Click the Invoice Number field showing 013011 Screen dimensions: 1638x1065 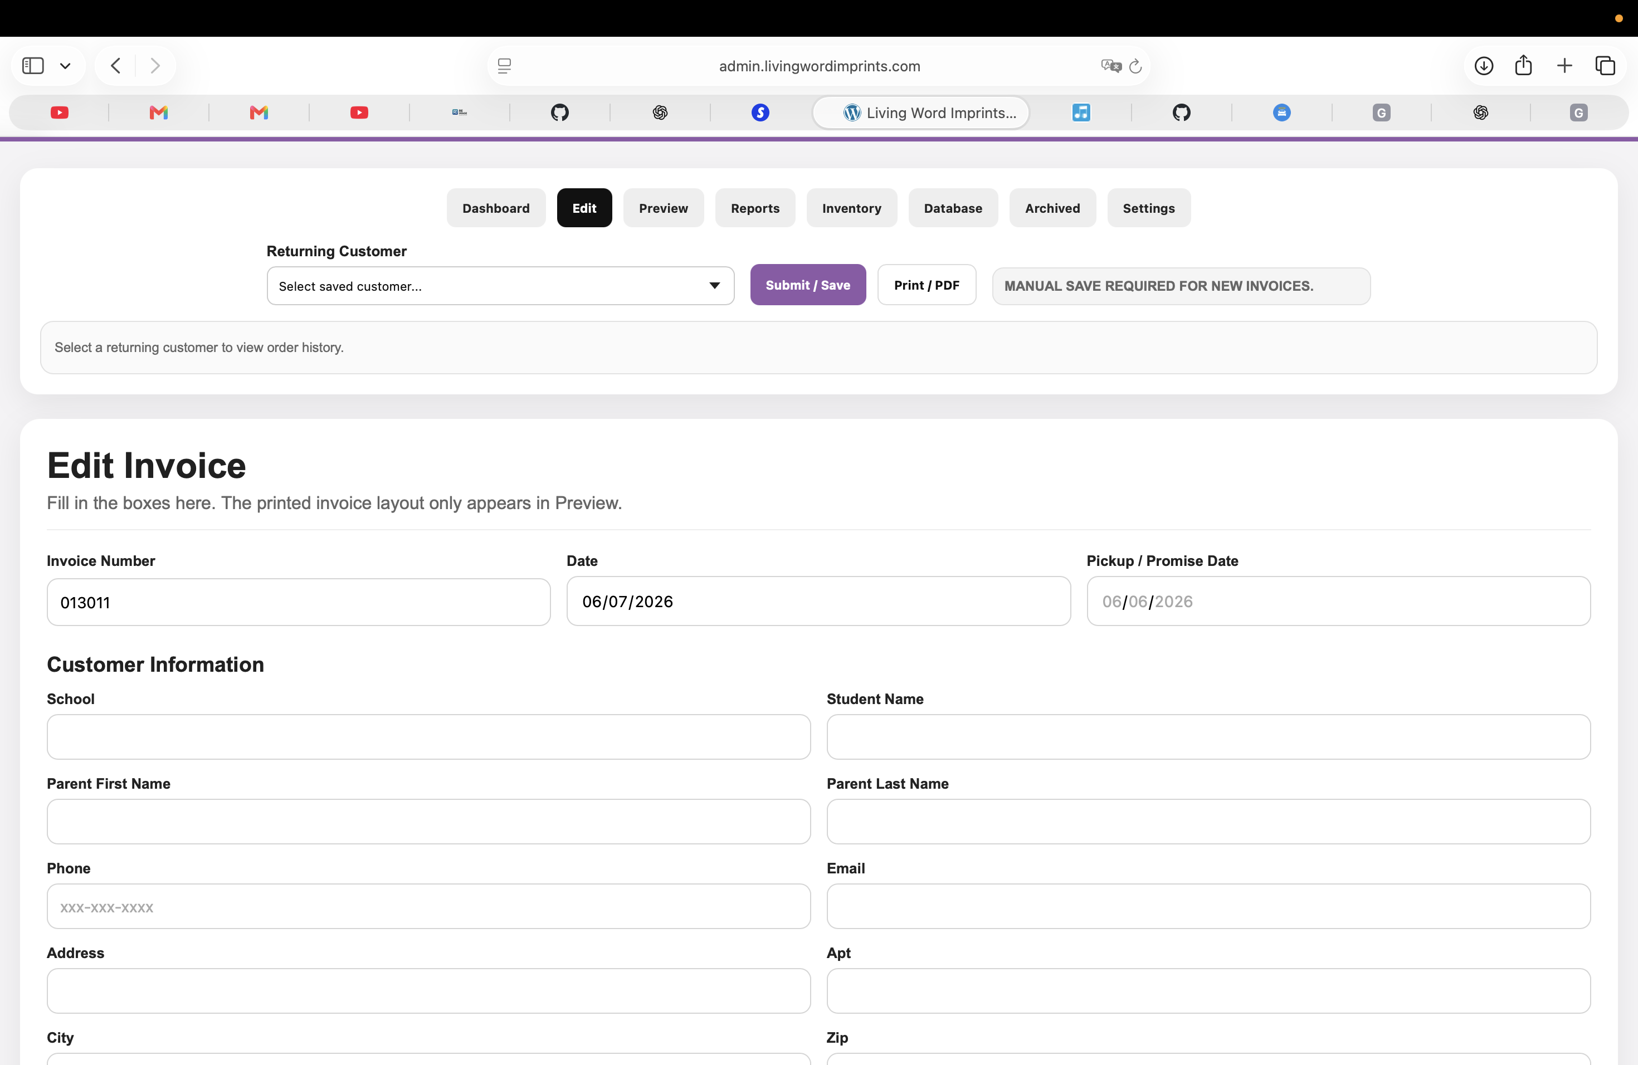tap(299, 602)
